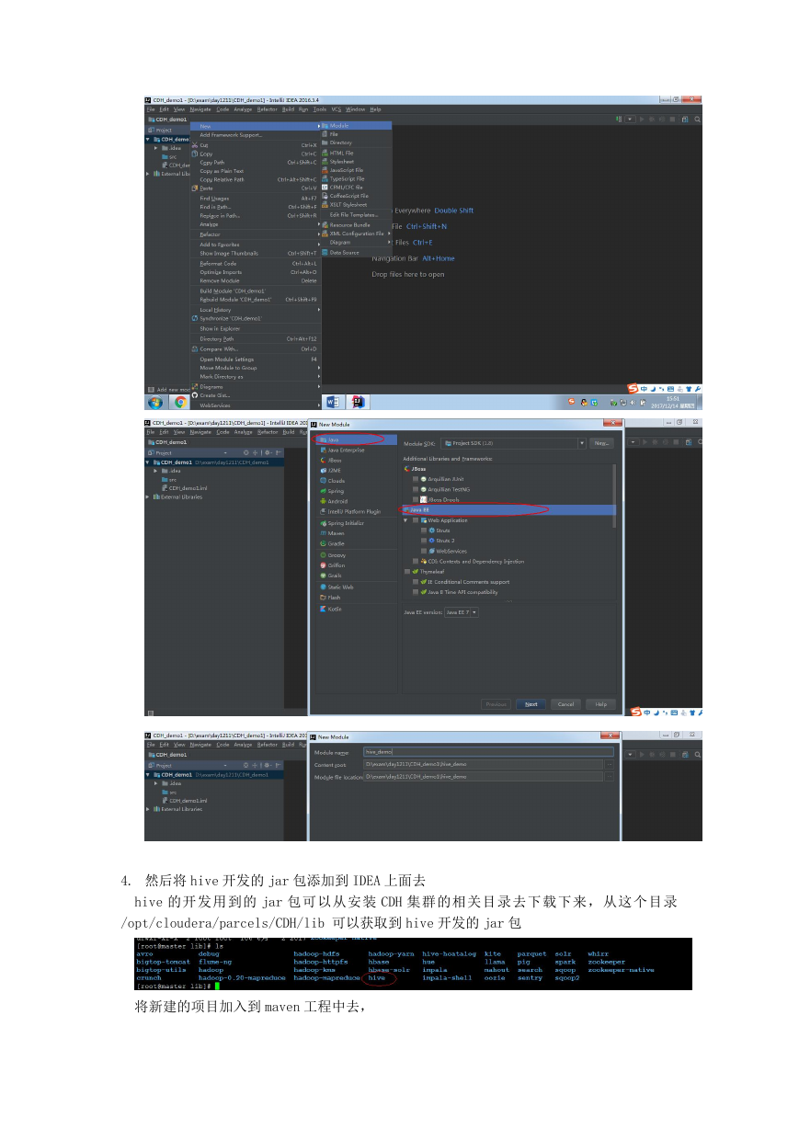
Task: Select XSLT Stylesheet in the New submenu
Action: (x=356, y=204)
